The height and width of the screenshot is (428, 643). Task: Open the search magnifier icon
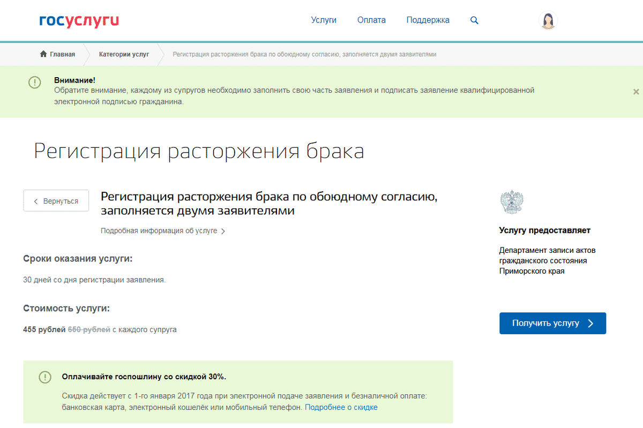[474, 20]
